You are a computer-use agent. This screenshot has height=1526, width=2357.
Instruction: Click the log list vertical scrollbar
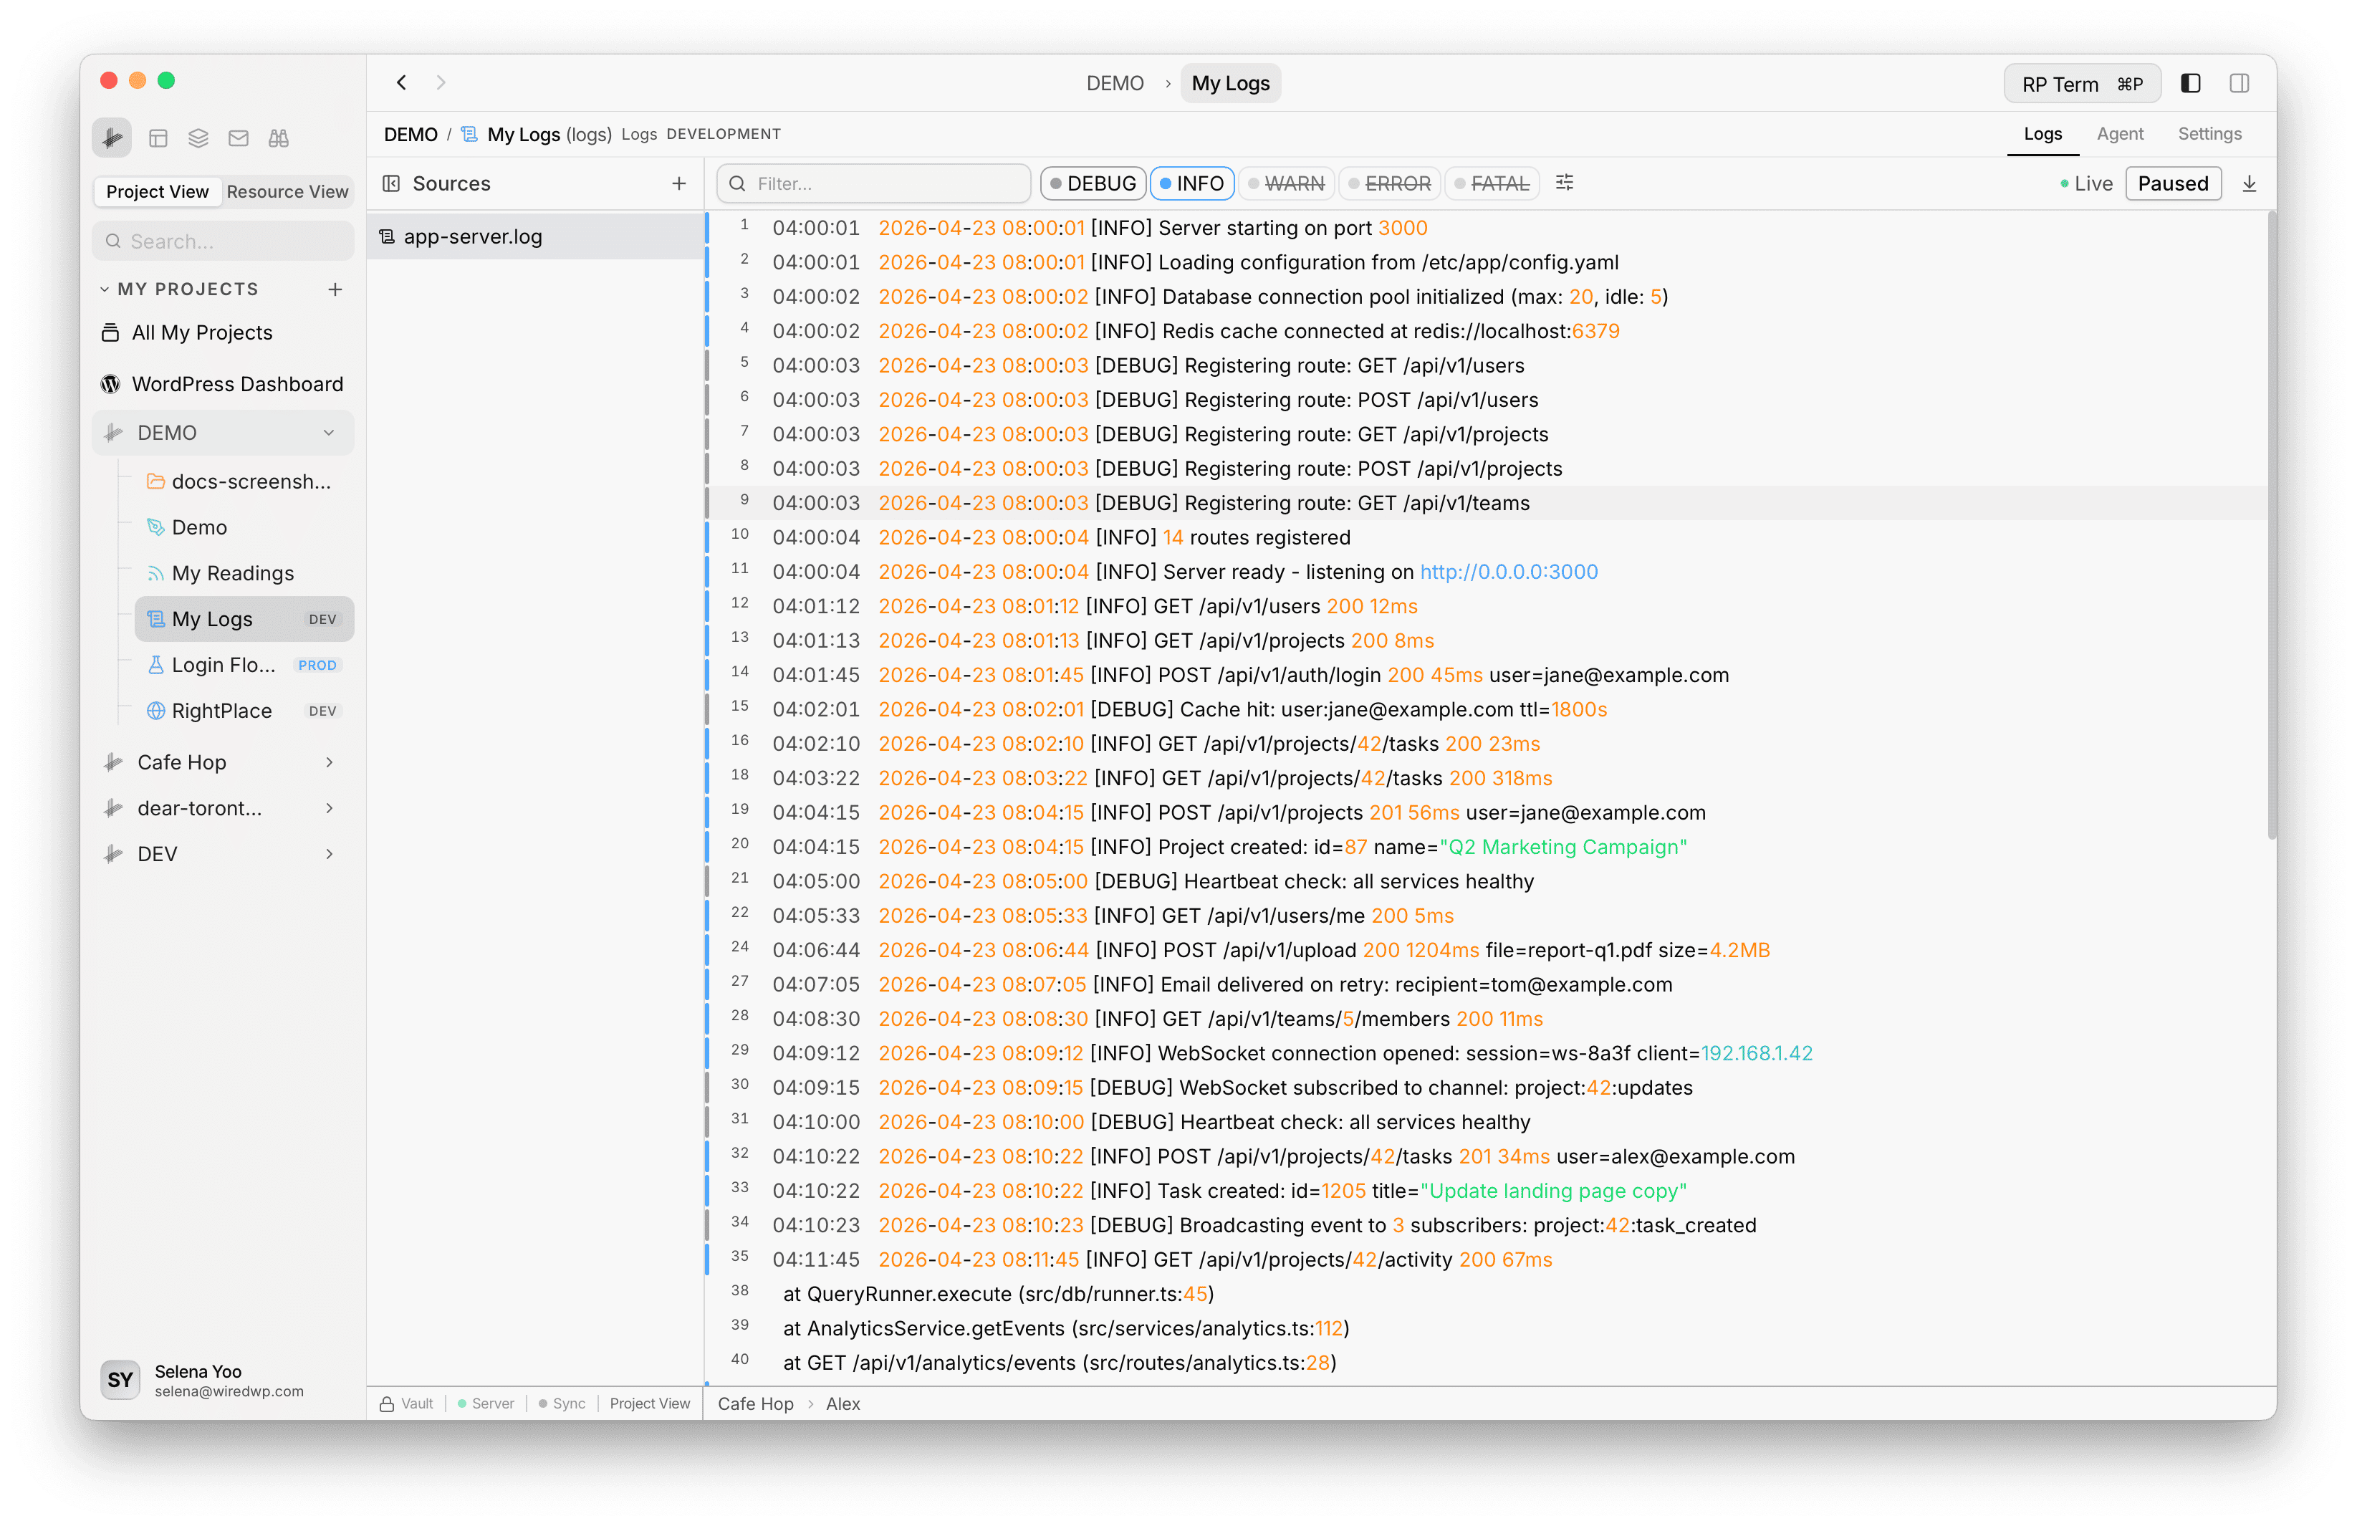pyautogui.click(x=2272, y=525)
